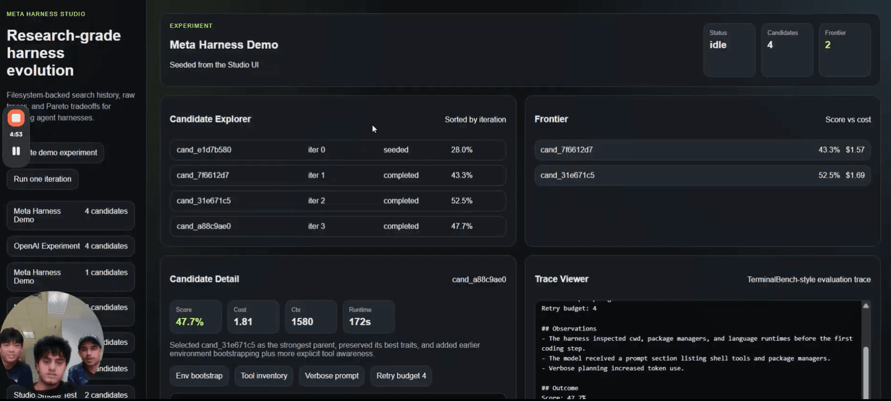Open the OpenAI Experiment entry

click(71, 246)
